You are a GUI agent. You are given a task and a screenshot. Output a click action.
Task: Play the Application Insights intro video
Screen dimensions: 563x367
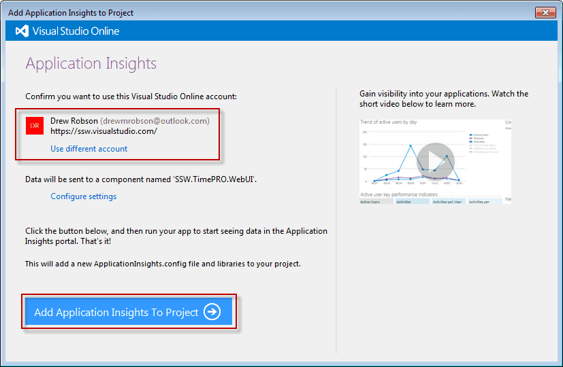click(x=435, y=162)
